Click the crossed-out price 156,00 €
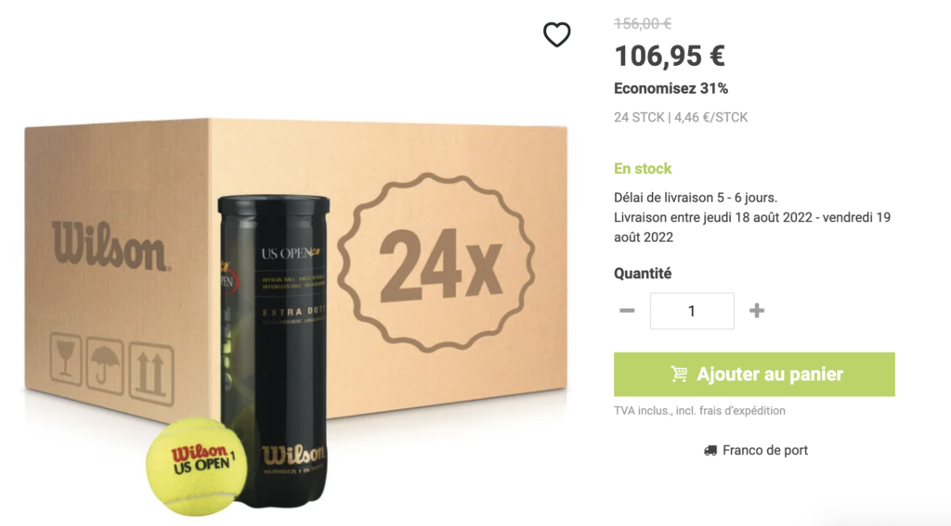951x526 pixels. click(643, 23)
